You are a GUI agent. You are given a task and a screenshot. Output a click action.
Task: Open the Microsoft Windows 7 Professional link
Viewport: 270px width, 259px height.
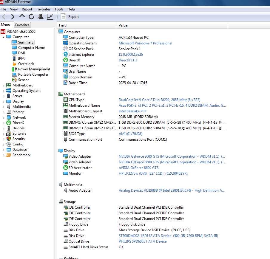click(x=145, y=43)
